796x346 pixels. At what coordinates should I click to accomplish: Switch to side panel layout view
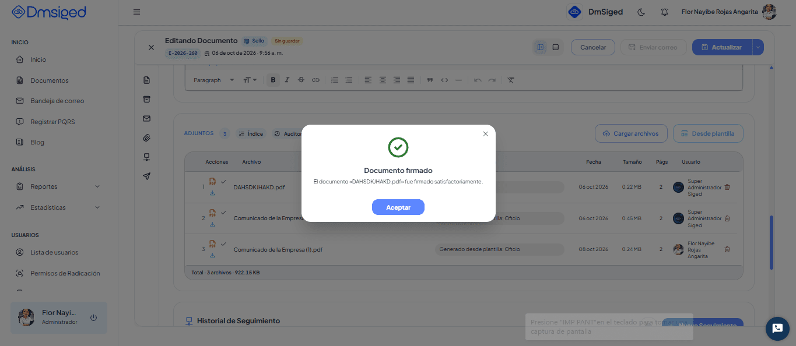click(x=541, y=47)
